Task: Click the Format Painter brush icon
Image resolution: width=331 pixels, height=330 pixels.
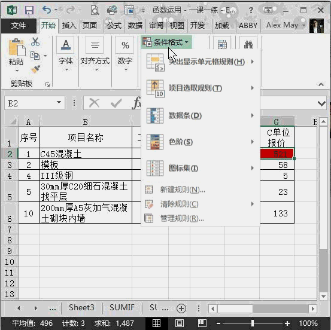Action: point(35,69)
